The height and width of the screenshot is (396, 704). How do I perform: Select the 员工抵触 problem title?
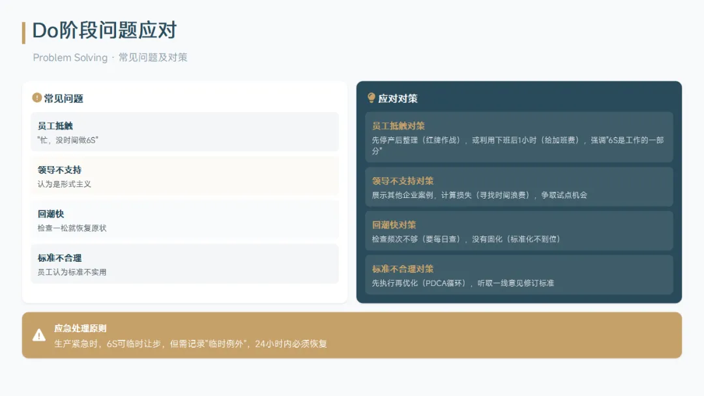(55, 126)
